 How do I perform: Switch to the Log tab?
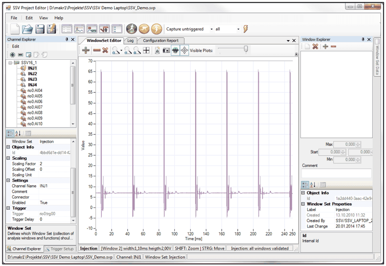(130, 41)
